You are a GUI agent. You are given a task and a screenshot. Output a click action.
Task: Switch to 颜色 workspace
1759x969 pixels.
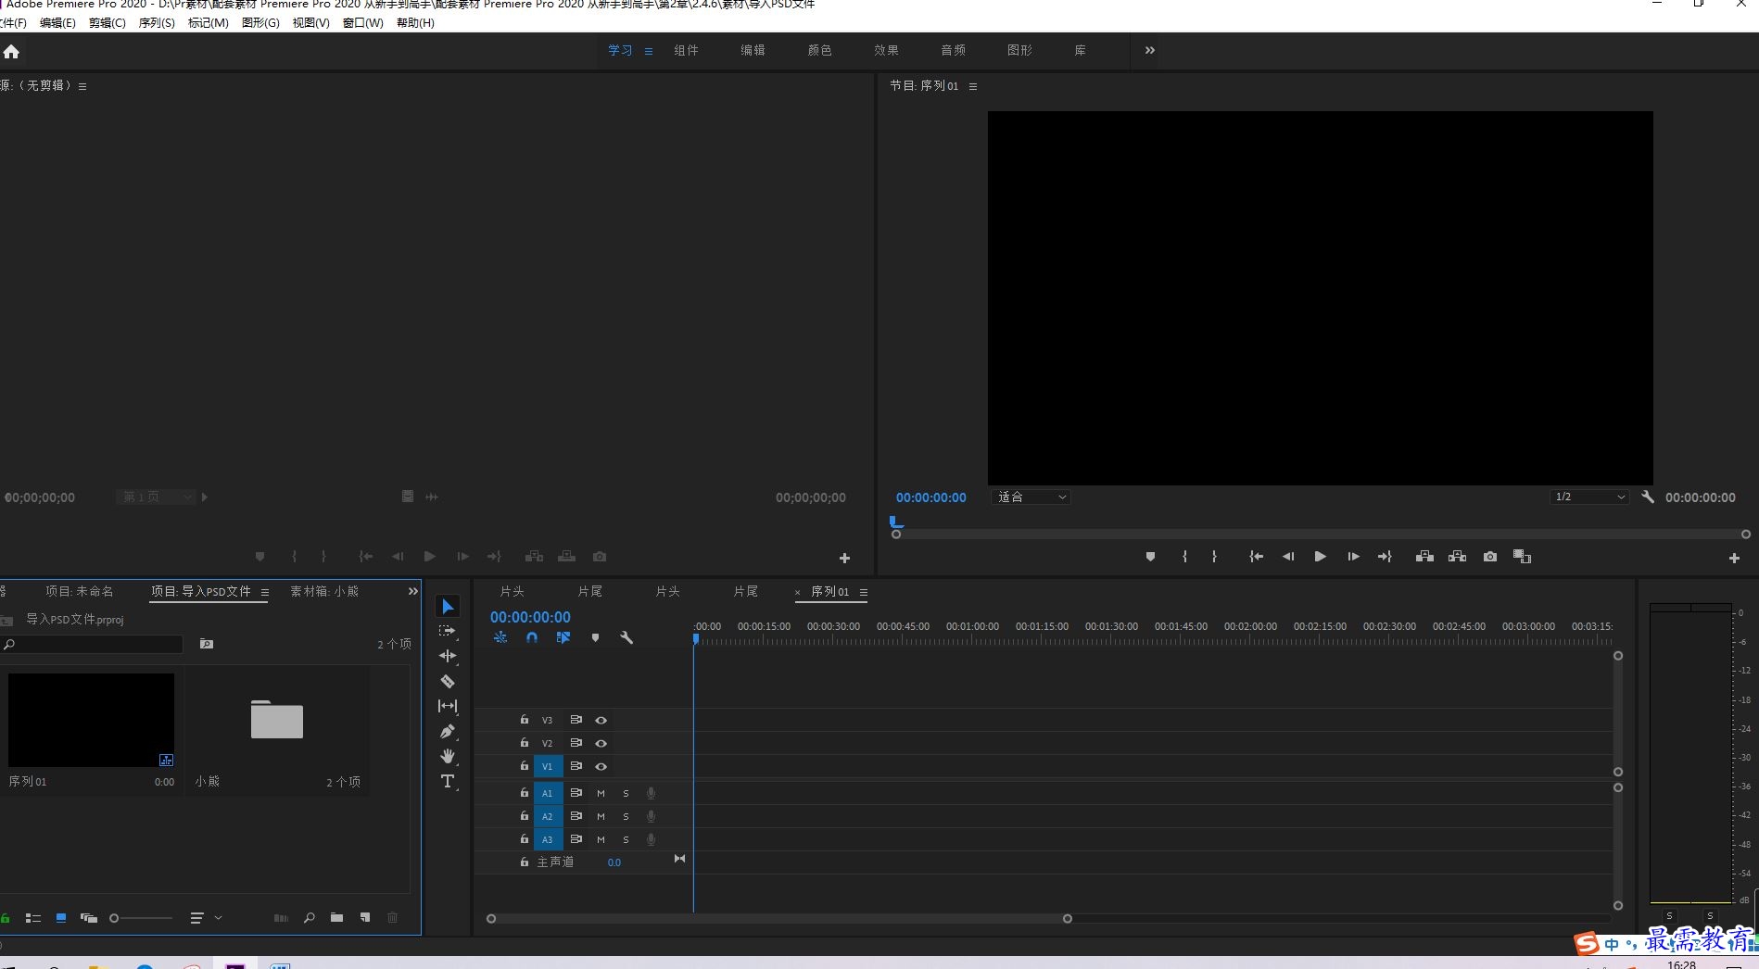click(819, 50)
